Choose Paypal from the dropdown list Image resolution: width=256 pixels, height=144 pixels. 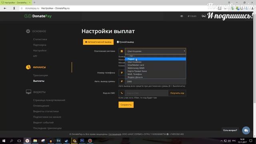(156, 59)
